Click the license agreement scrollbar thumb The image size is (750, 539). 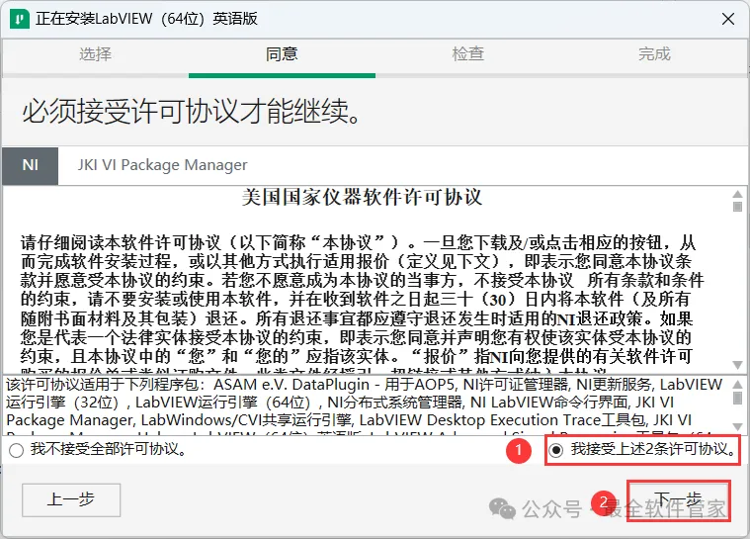click(x=737, y=207)
